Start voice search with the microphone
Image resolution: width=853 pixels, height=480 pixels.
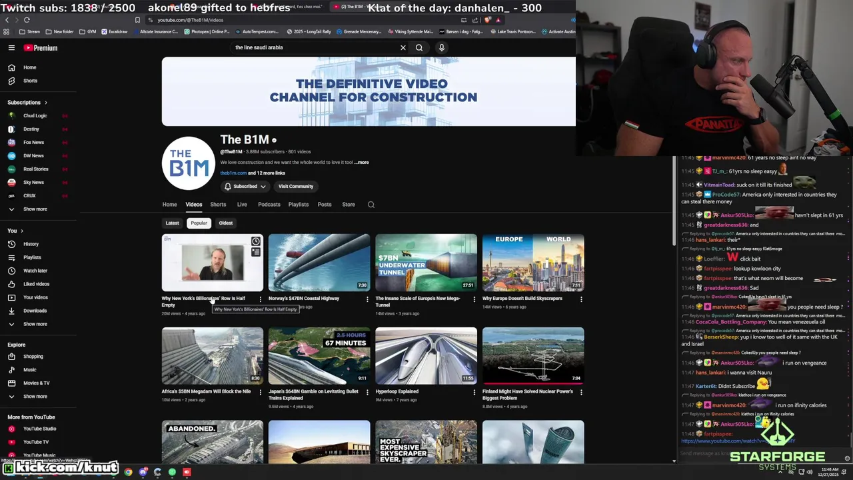(441, 47)
